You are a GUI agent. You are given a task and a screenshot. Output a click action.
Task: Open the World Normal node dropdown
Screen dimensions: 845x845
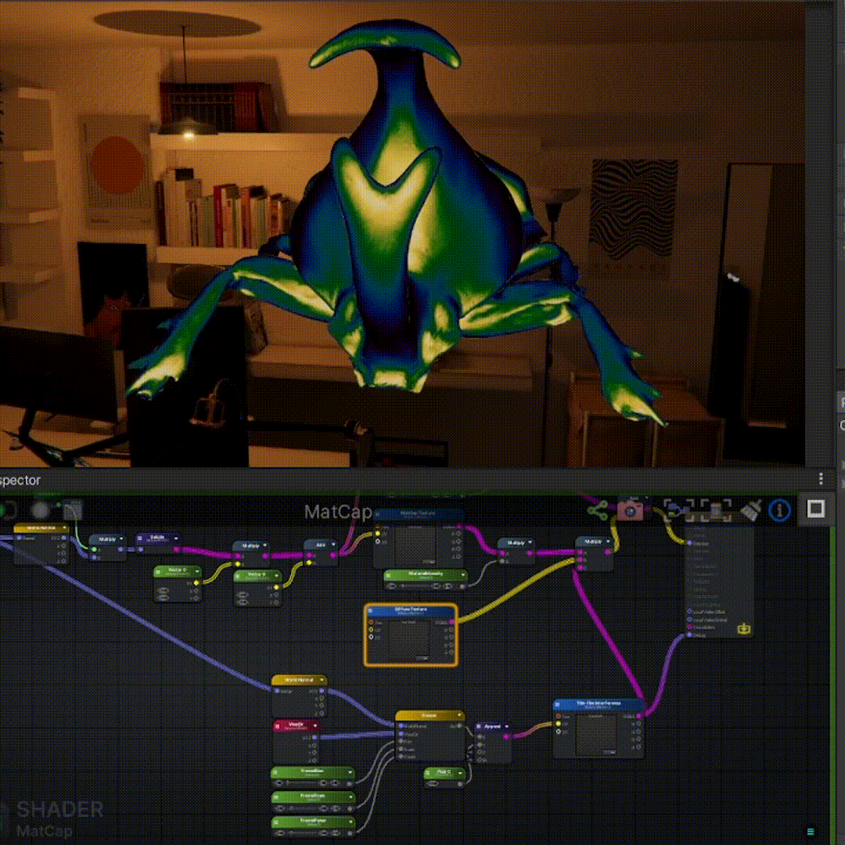(322, 680)
